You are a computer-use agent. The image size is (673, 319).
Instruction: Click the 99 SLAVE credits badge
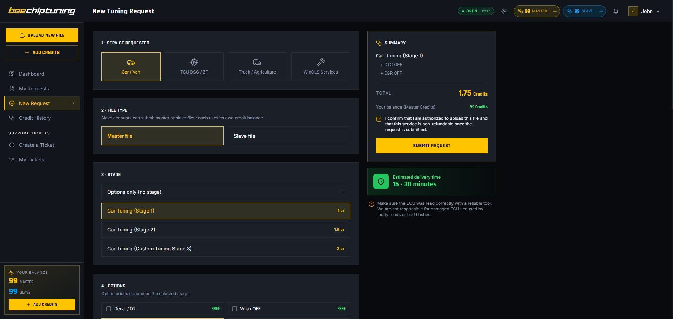(580, 11)
